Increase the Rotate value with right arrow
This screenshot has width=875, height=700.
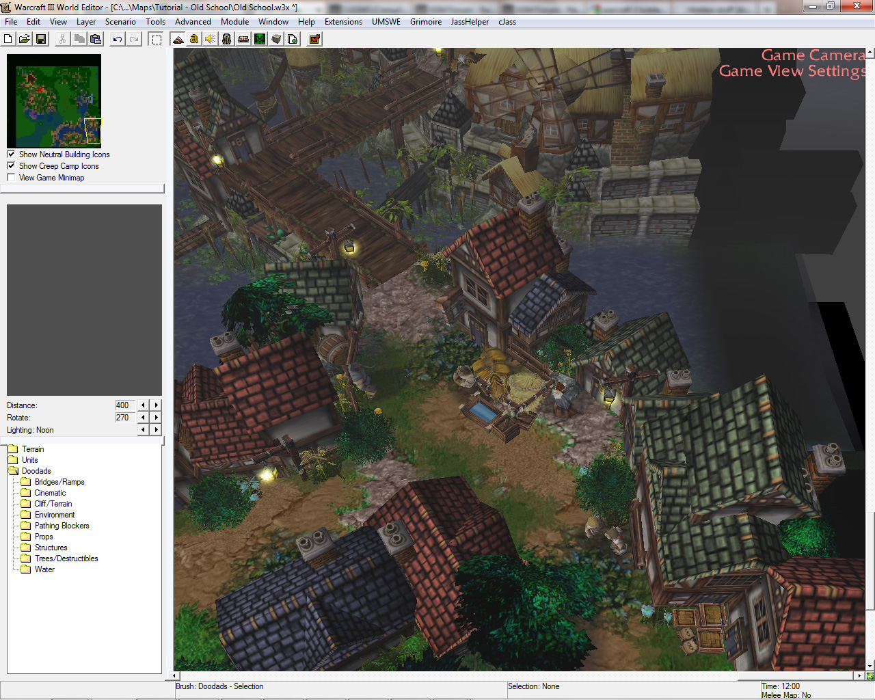pos(157,418)
